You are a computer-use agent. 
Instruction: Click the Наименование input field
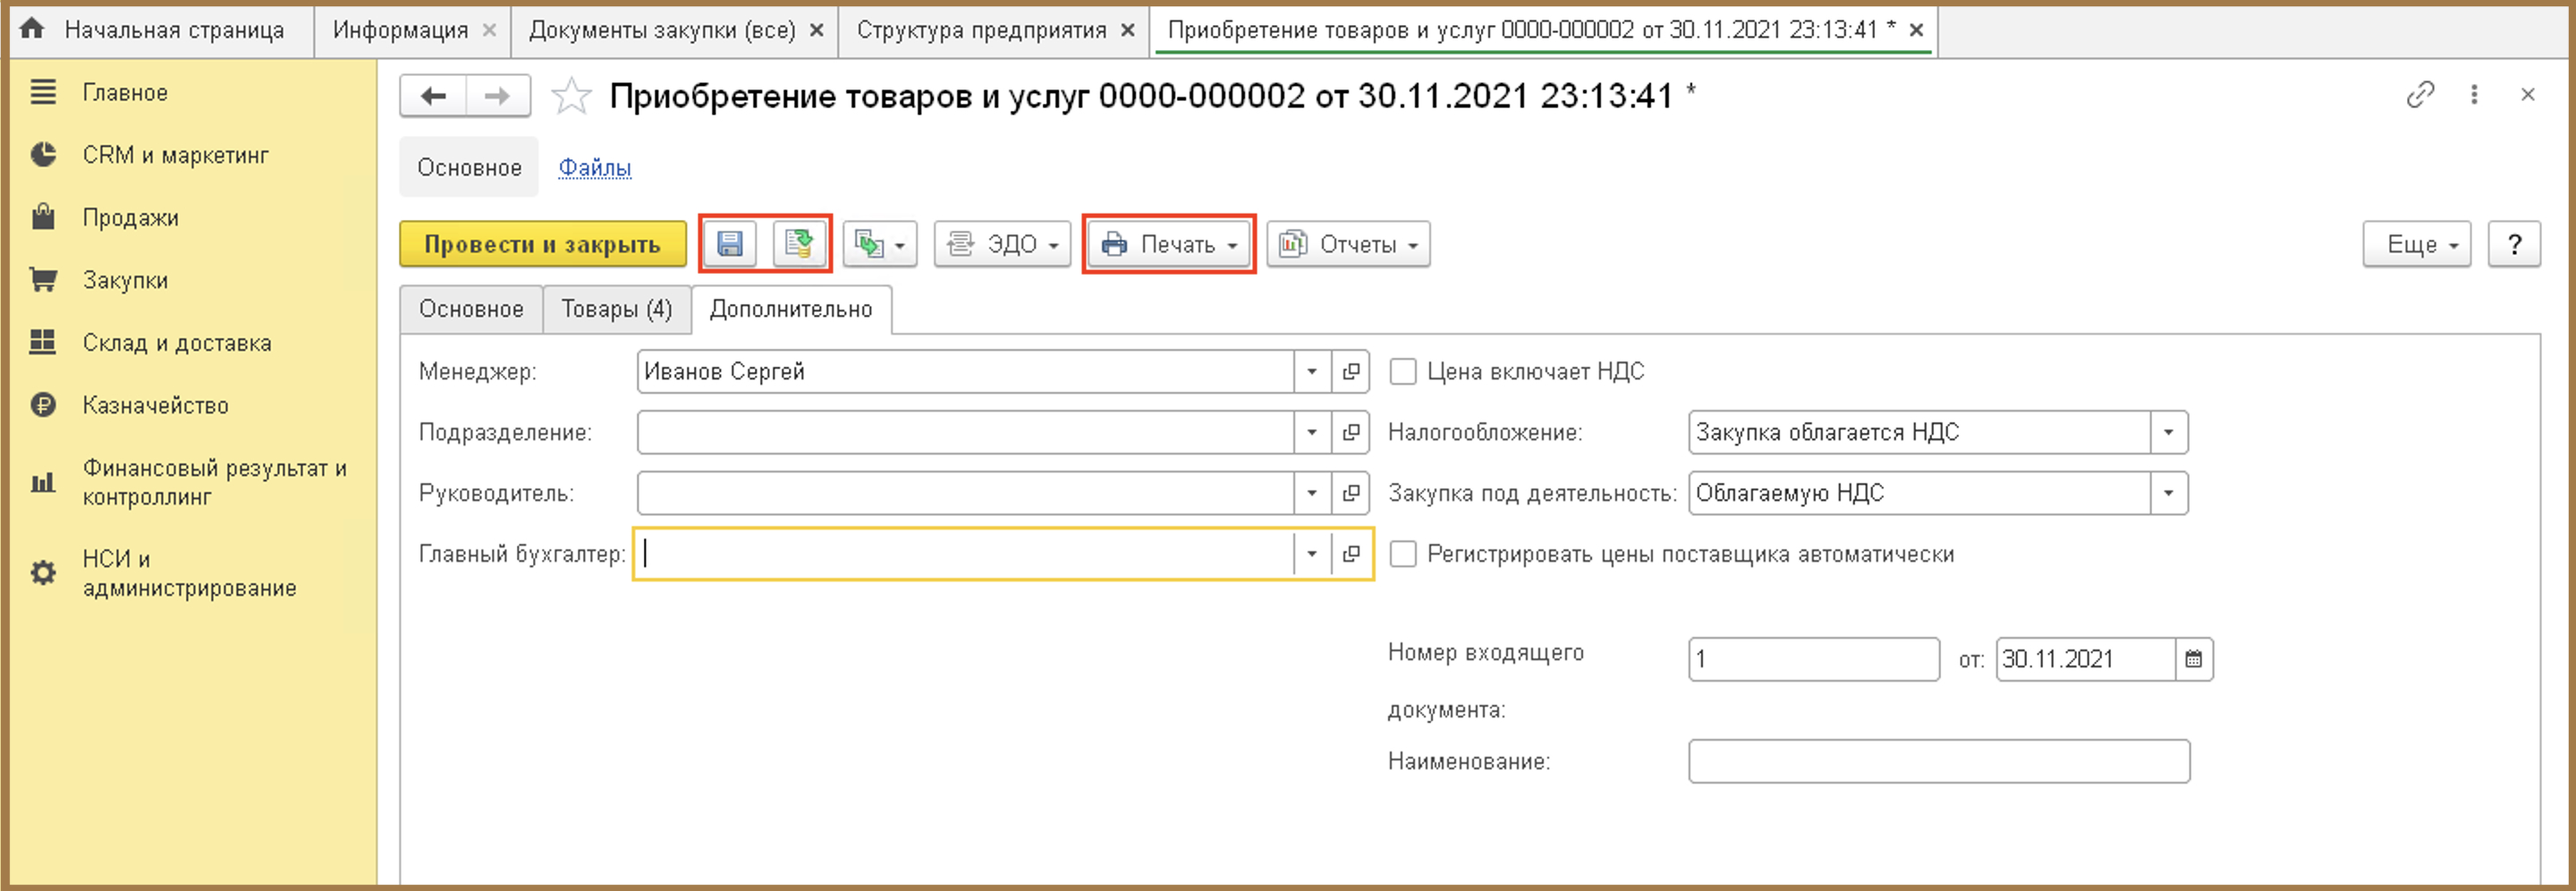pos(1939,761)
